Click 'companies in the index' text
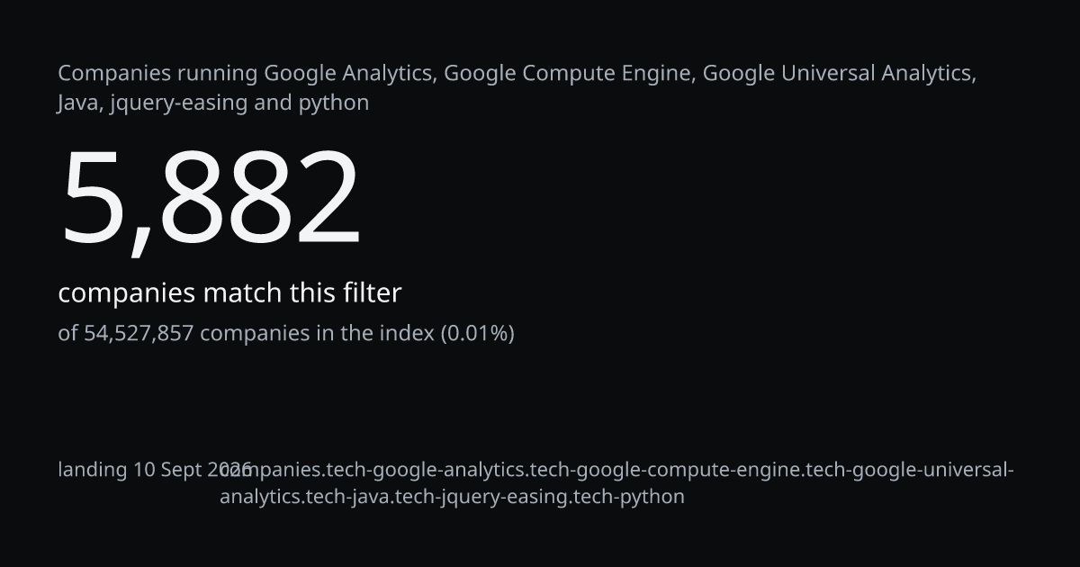This screenshot has height=567, width=1080. point(317,333)
